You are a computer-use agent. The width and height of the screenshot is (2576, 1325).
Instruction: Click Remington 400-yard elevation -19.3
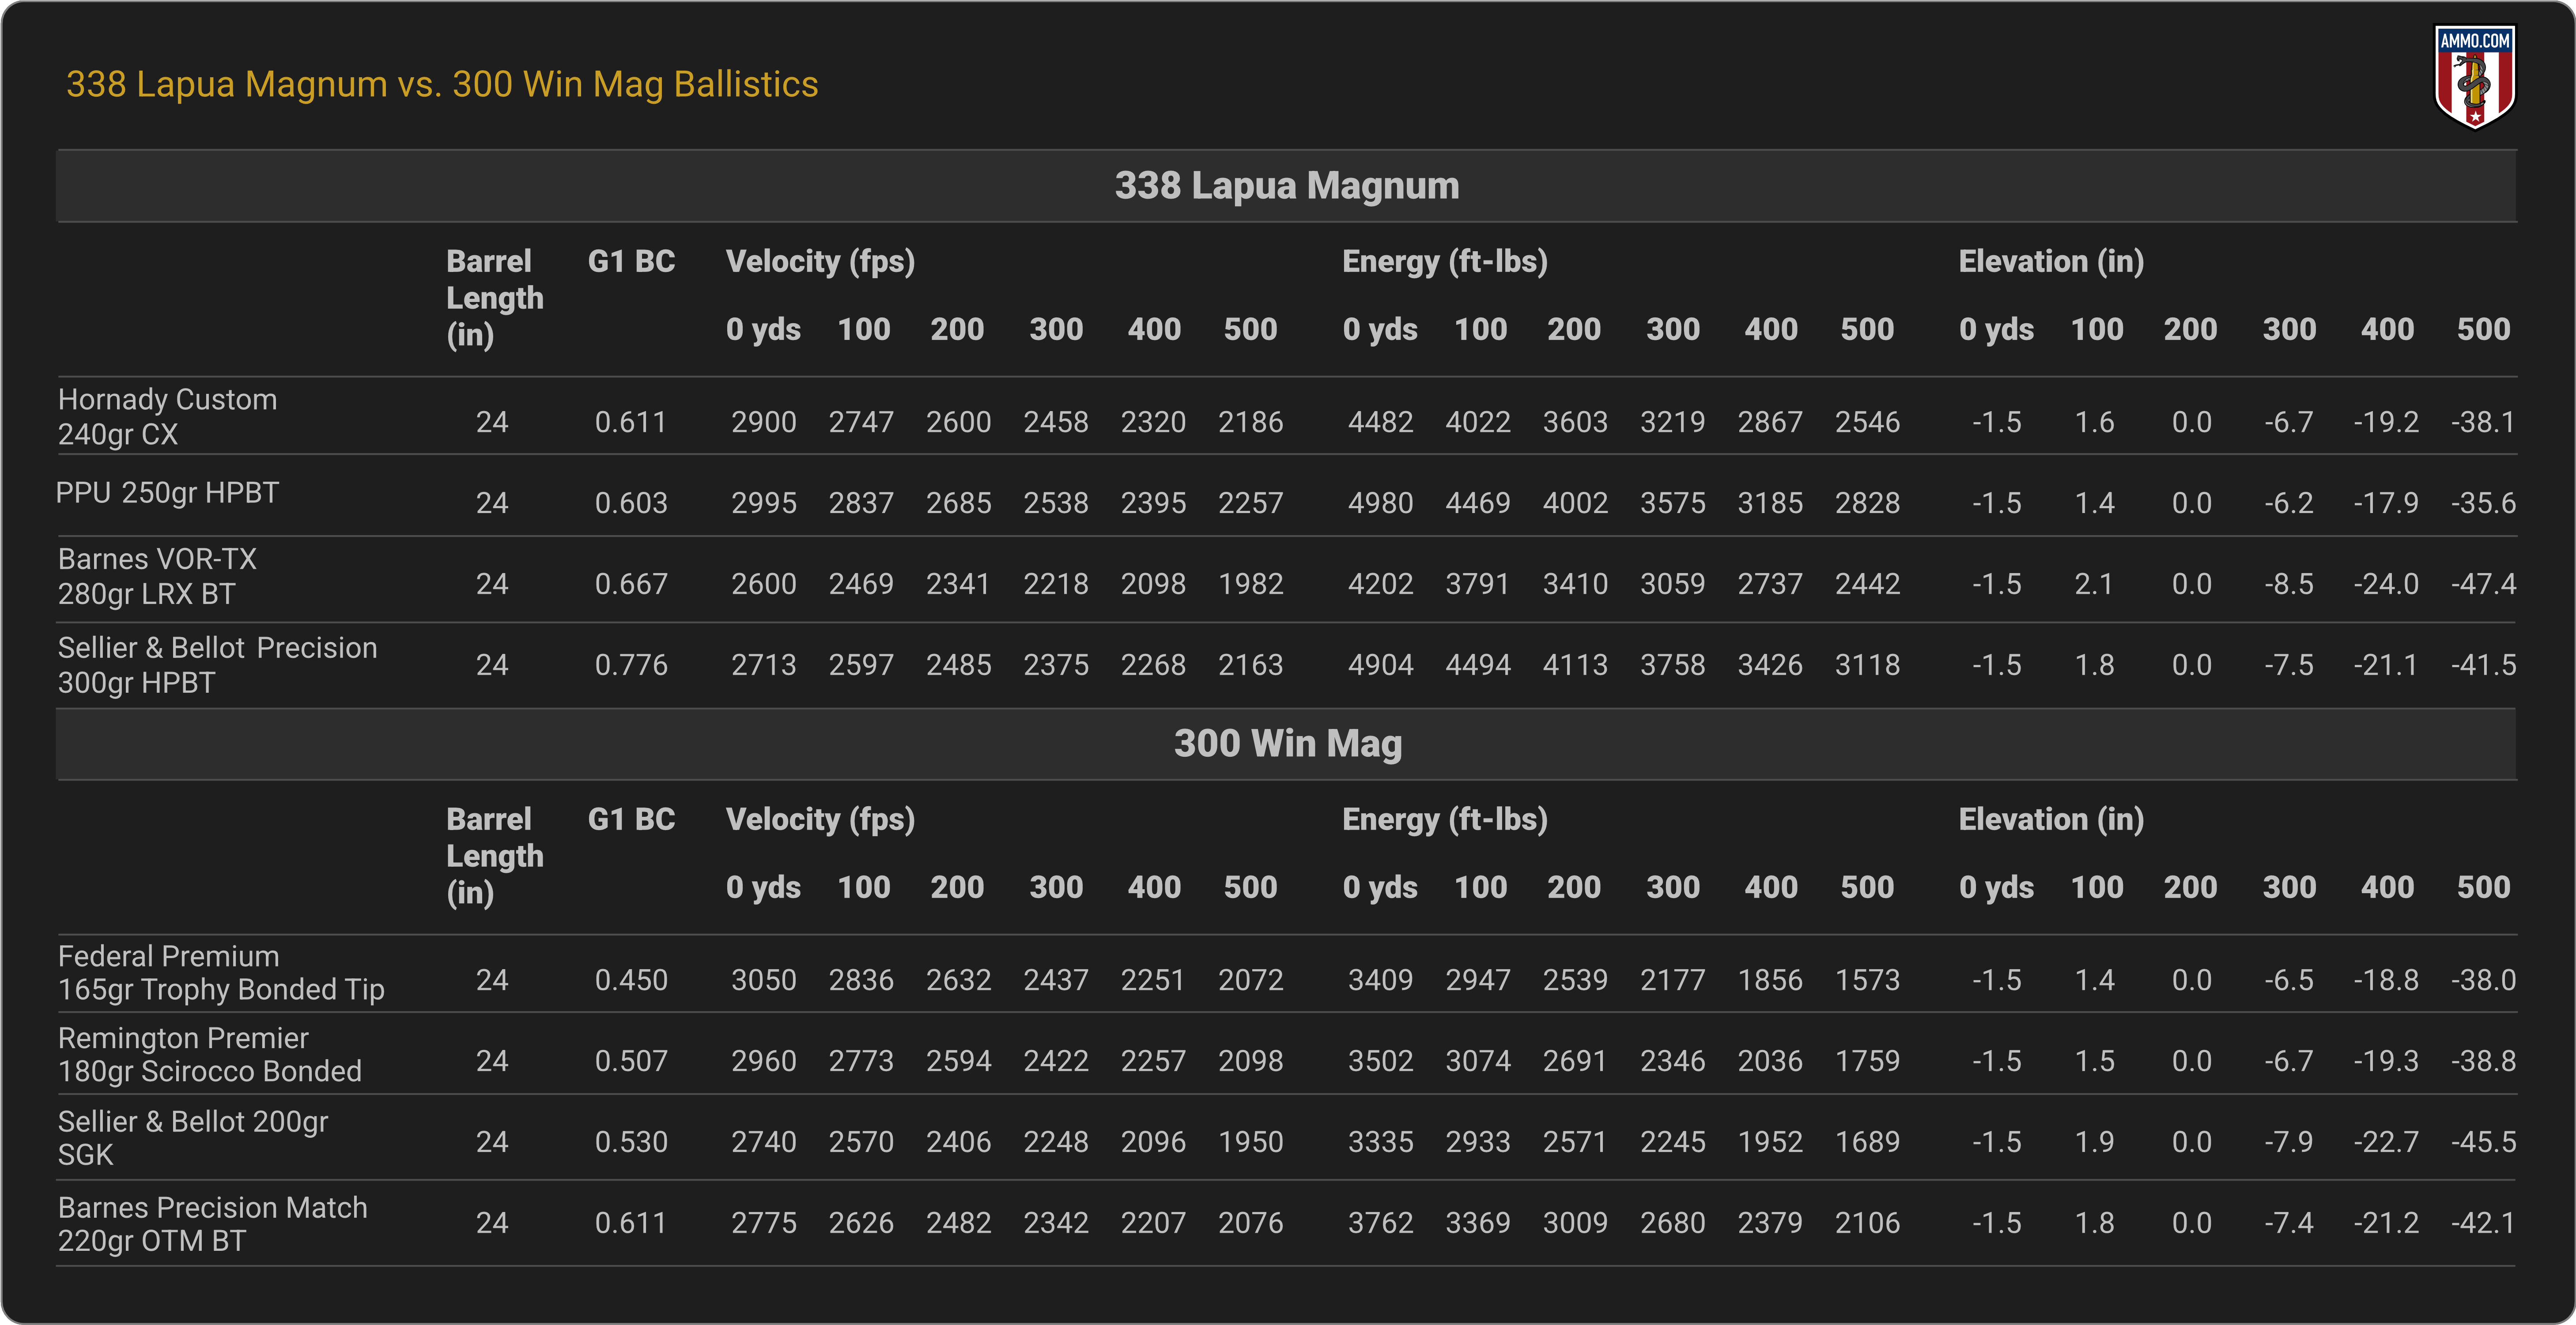[x=2386, y=1061]
